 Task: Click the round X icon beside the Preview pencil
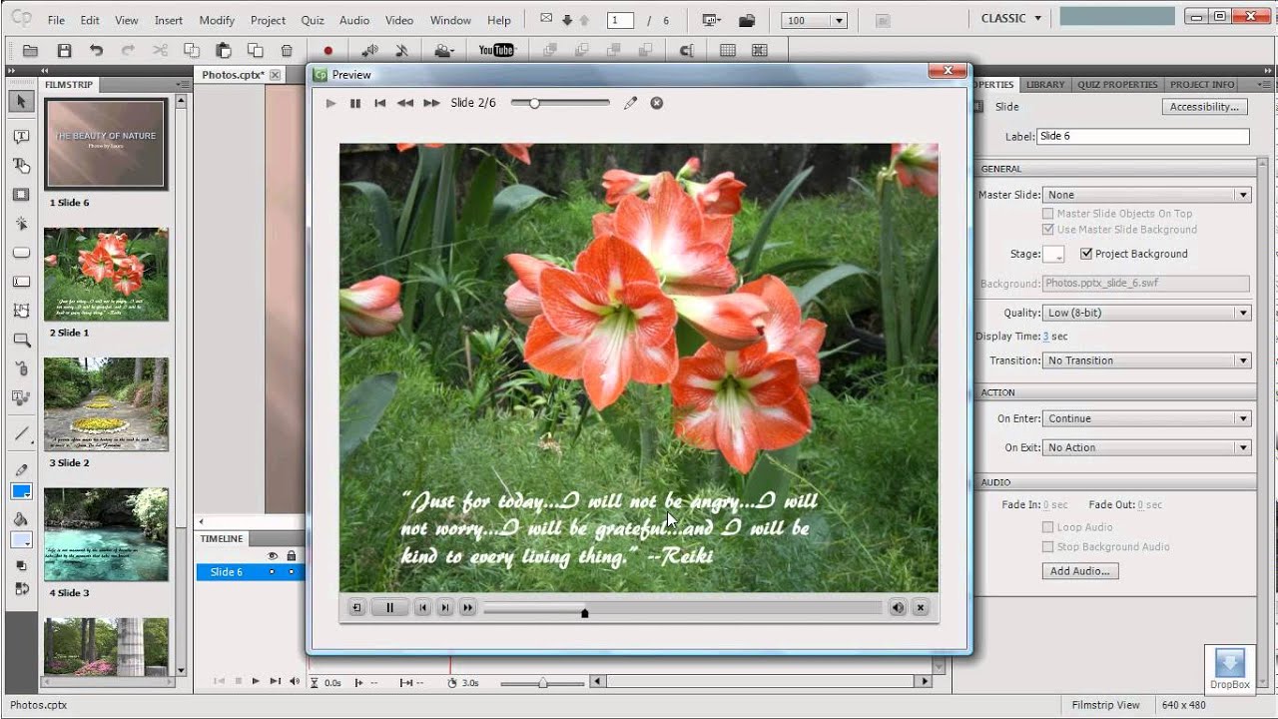pyautogui.click(x=657, y=103)
